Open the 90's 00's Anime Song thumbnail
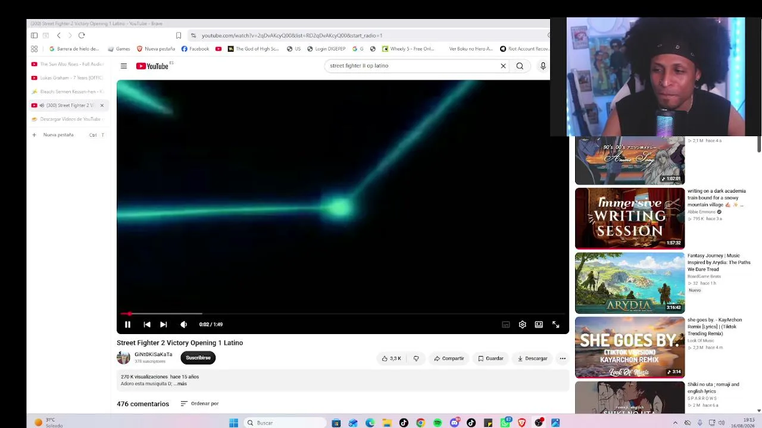This screenshot has height=428, width=762. click(630, 160)
